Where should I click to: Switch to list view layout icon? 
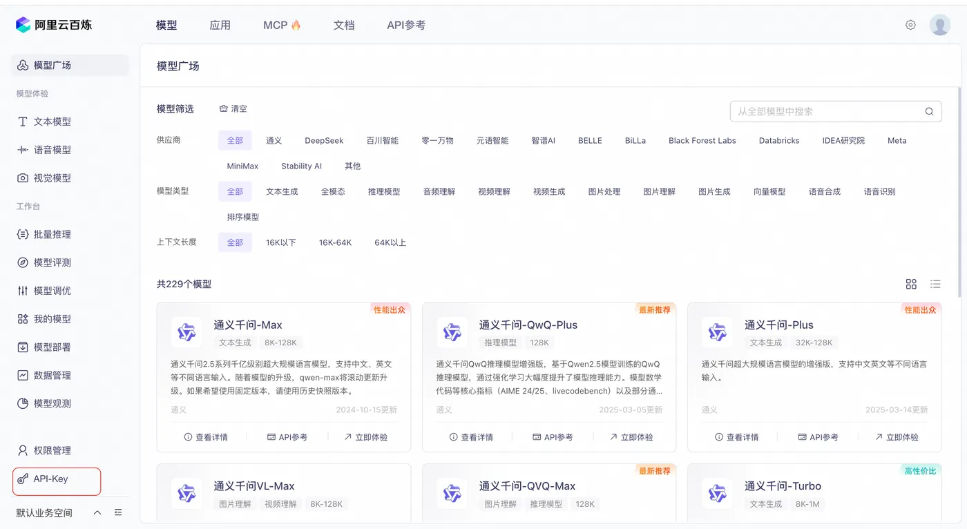[x=935, y=284]
